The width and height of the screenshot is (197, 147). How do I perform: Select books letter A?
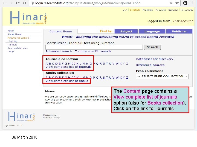point(47,78)
